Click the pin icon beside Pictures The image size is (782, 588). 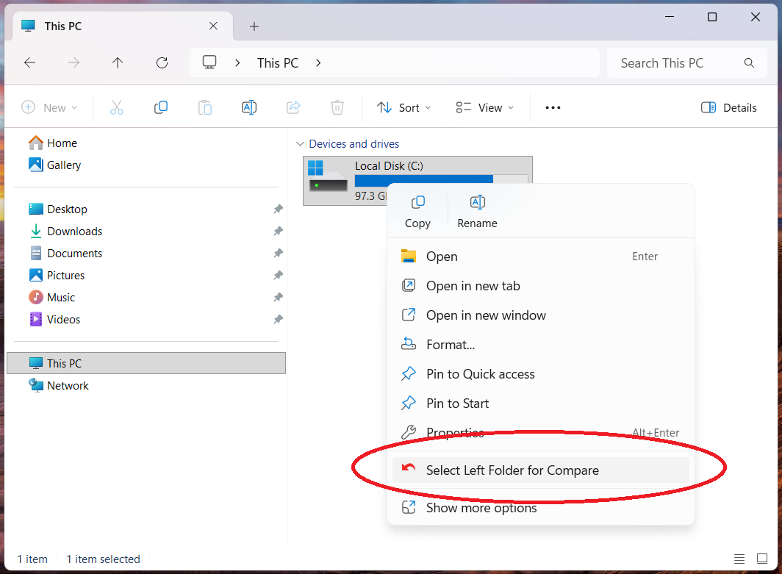pos(279,275)
